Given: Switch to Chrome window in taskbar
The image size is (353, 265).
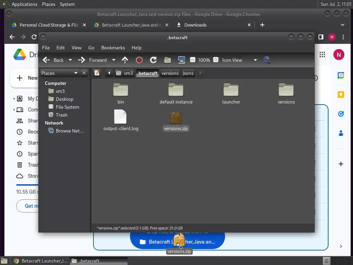Looking at the screenshot, I should [x=41, y=261].
